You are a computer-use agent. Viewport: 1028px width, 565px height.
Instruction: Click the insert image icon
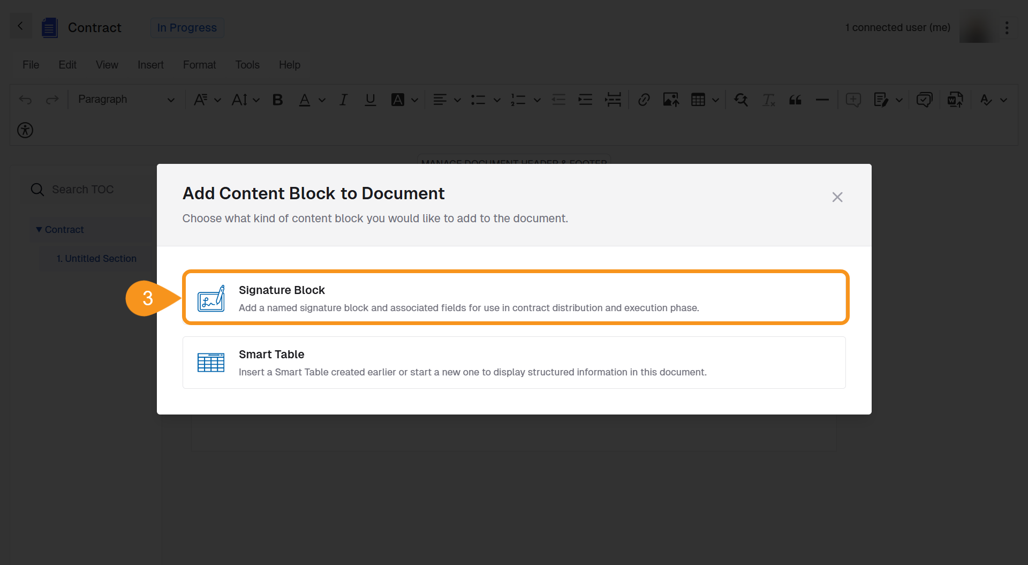click(671, 100)
